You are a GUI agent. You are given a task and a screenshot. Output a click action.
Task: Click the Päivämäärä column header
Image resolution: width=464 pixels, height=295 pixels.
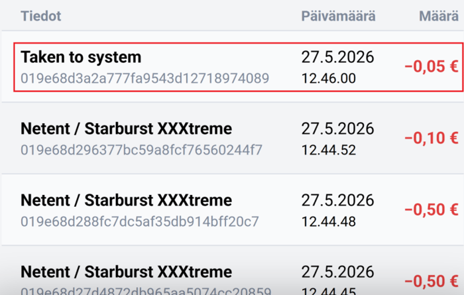click(338, 16)
